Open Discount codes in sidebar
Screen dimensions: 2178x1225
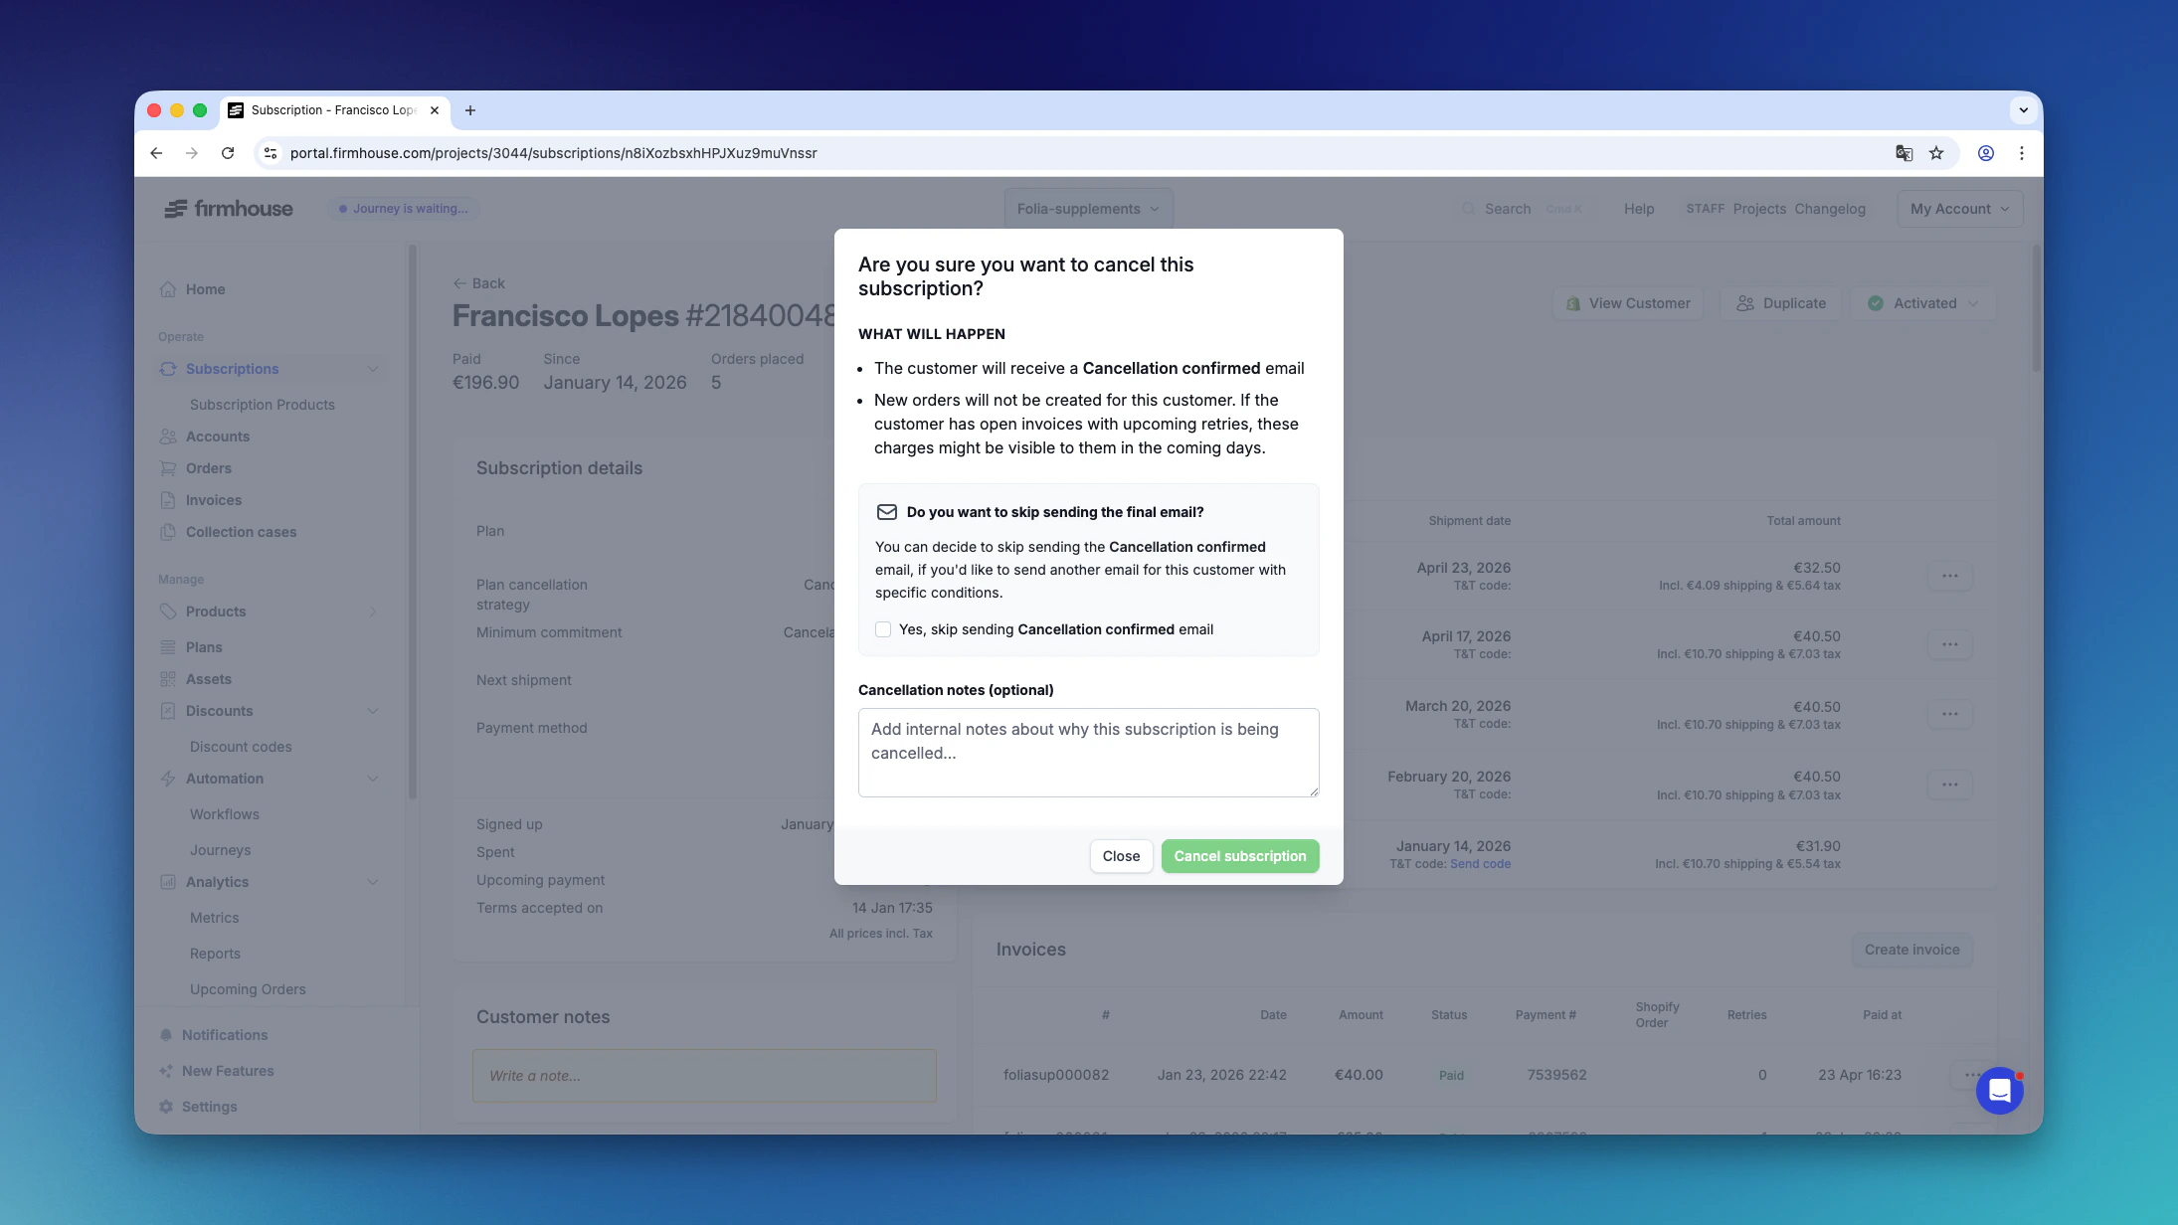[x=241, y=747]
